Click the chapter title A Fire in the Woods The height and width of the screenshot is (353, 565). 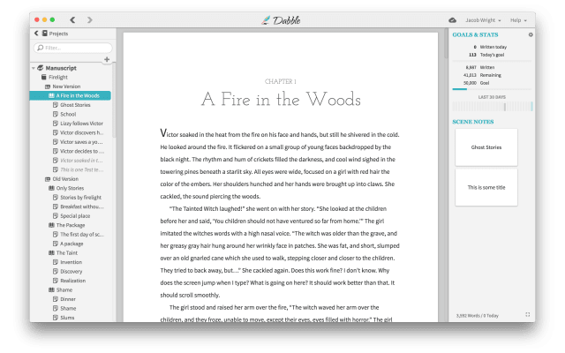281,100
